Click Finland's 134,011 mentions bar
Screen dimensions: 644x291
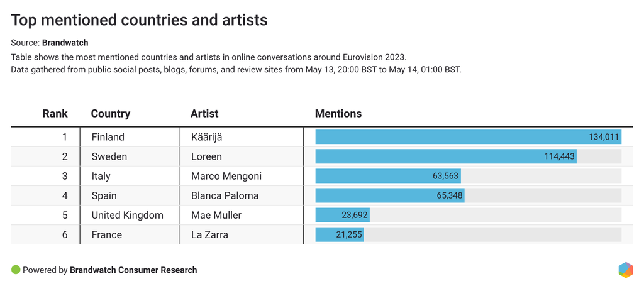pyautogui.click(x=468, y=137)
